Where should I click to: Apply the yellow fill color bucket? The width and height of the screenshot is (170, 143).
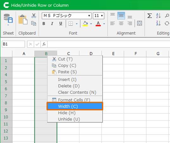coord(85,23)
